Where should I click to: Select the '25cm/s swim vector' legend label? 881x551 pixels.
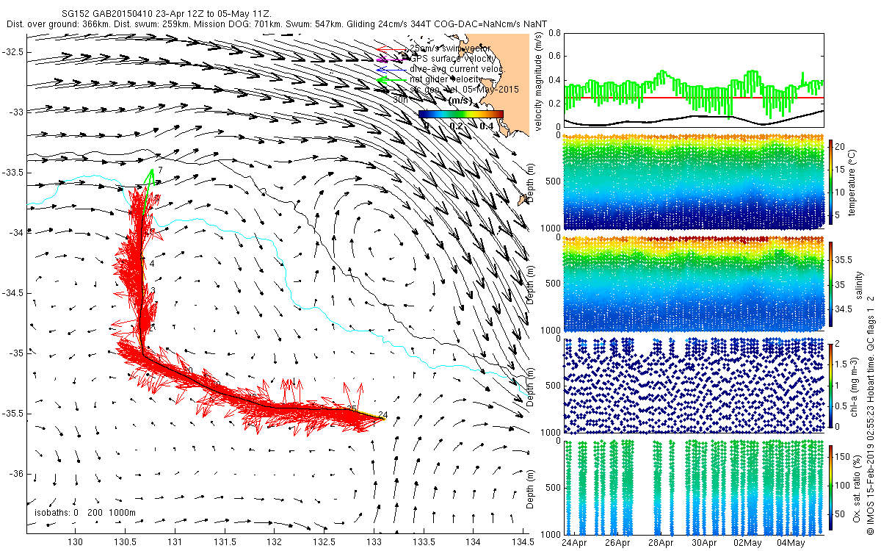[x=449, y=48]
